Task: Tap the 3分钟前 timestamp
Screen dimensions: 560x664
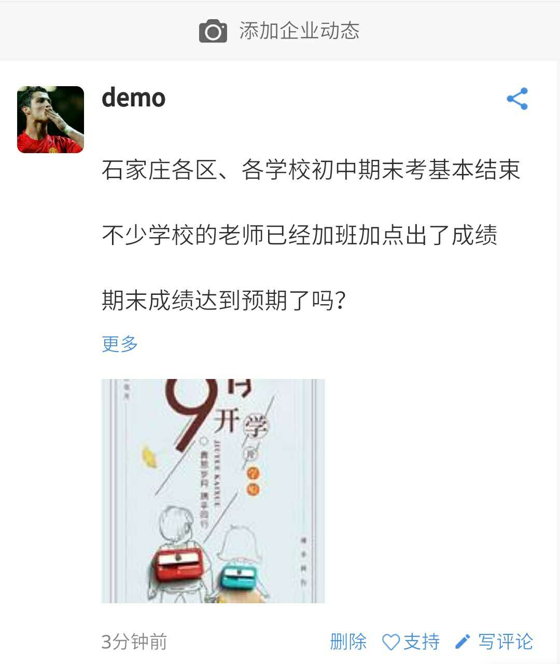Action: point(134,642)
